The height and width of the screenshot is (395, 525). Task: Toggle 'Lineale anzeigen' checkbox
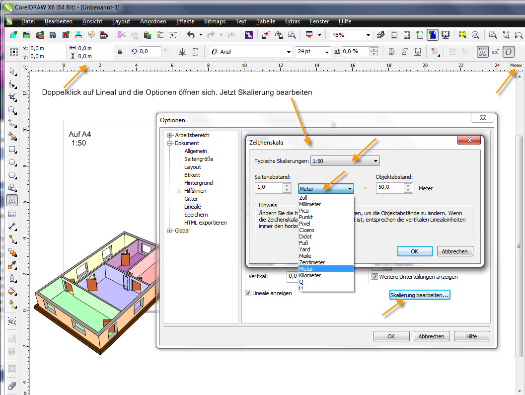click(x=248, y=293)
